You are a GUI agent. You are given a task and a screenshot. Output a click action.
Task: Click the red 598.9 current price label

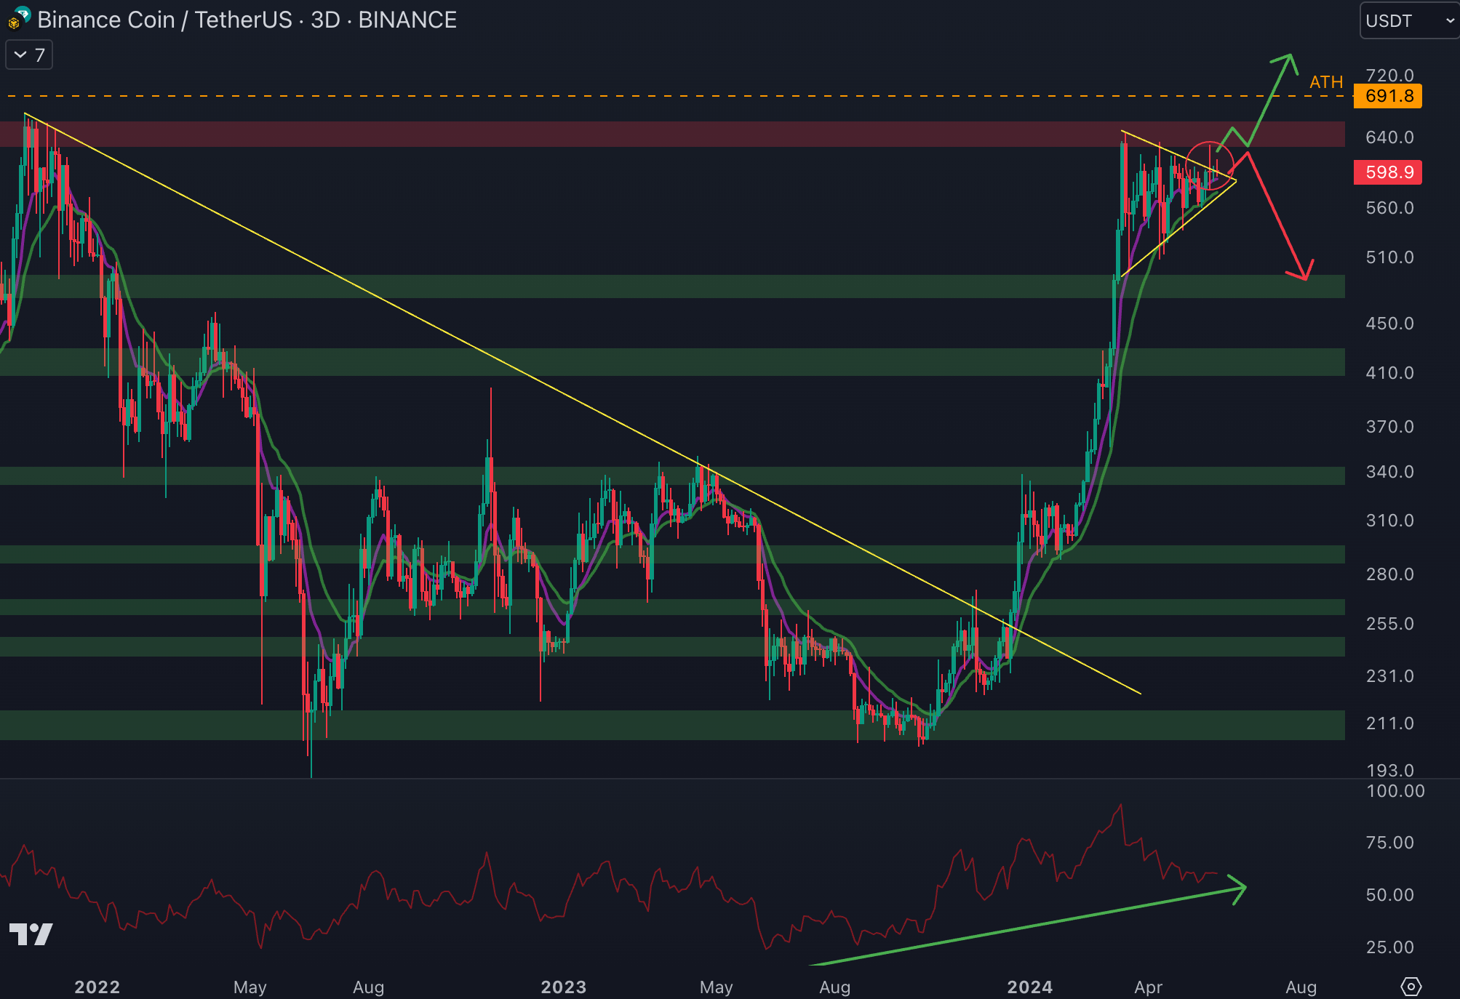1387,172
